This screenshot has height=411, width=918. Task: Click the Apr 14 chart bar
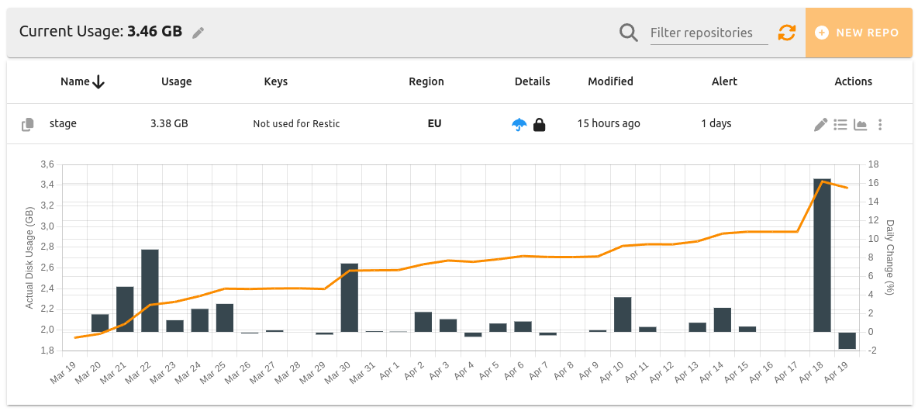(x=723, y=319)
